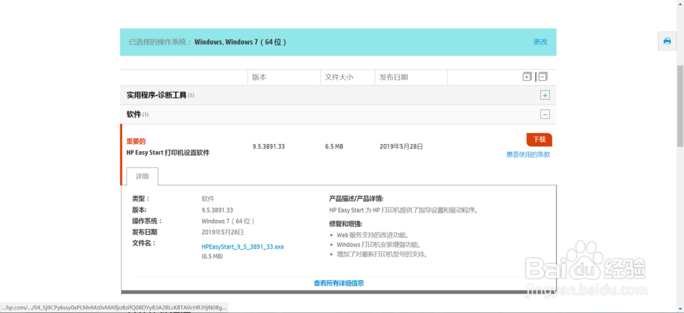Screen dimensions: 684x313
Task: Click the 实用程序-诊断工具 category title
Action: tap(157, 95)
